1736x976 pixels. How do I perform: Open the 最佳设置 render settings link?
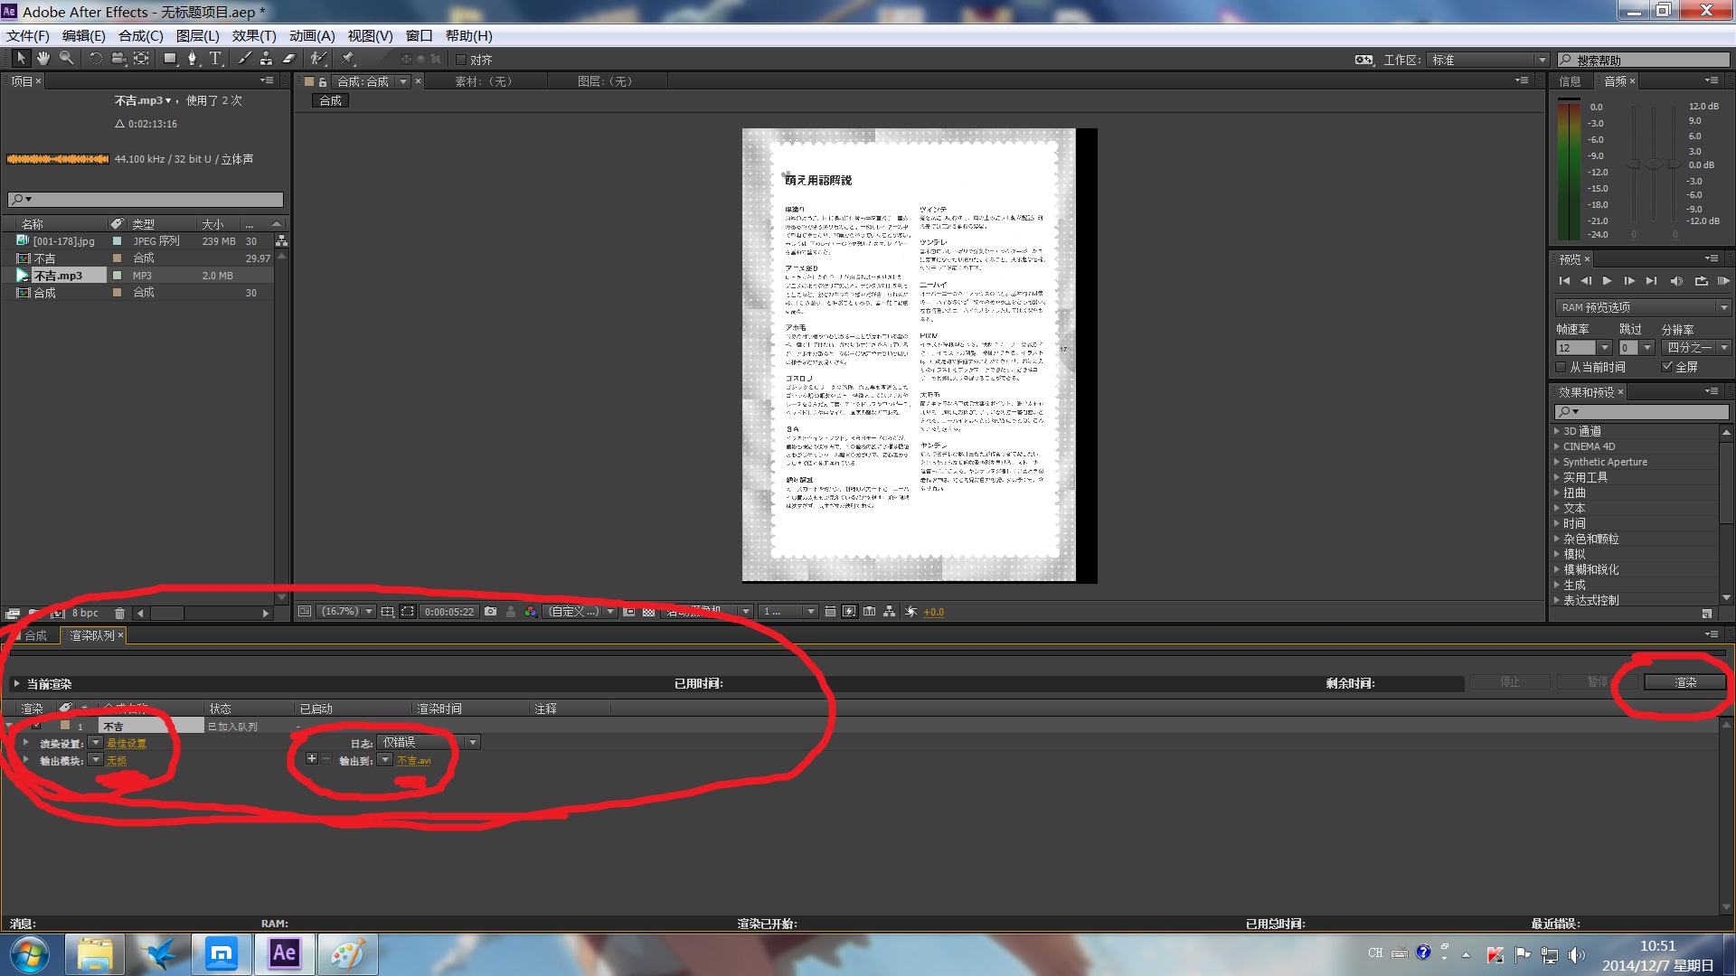click(126, 744)
